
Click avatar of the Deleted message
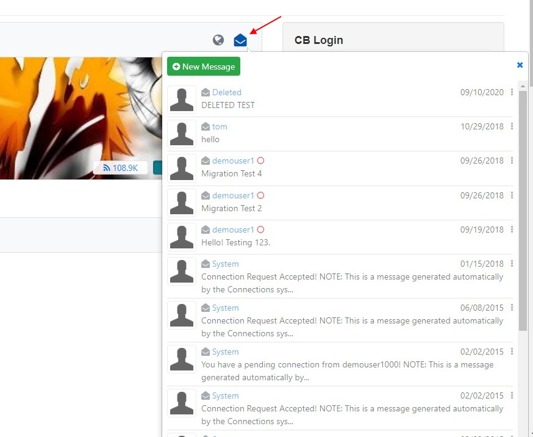pos(182,99)
